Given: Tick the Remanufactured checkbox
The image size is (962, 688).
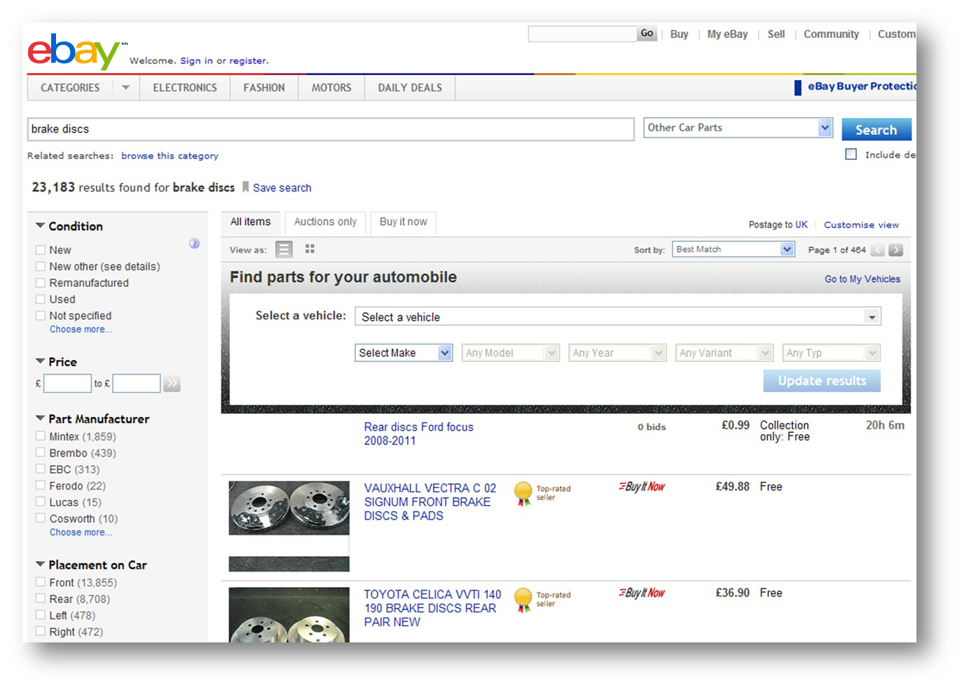Looking at the screenshot, I should (x=41, y=283).
